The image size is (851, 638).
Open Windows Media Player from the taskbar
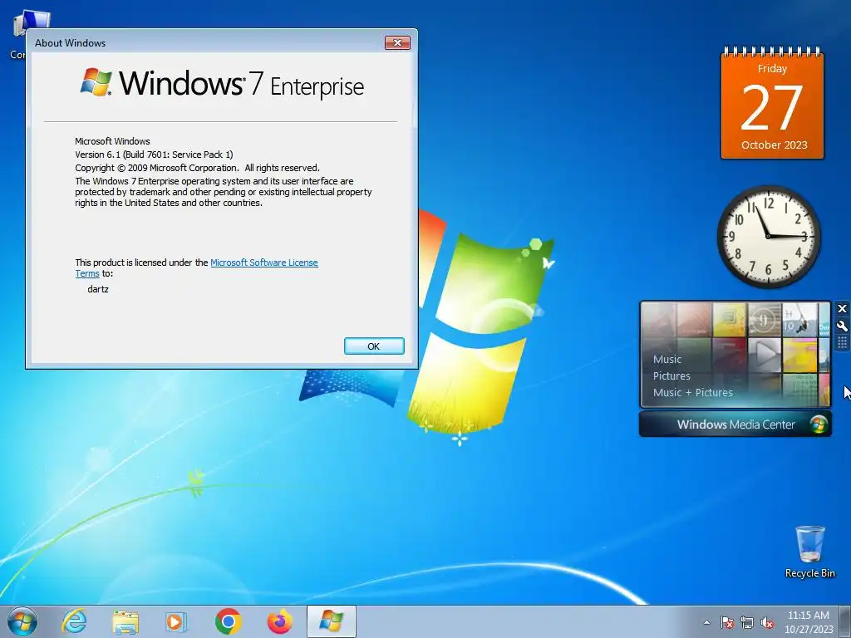click(x=176, y=621)
